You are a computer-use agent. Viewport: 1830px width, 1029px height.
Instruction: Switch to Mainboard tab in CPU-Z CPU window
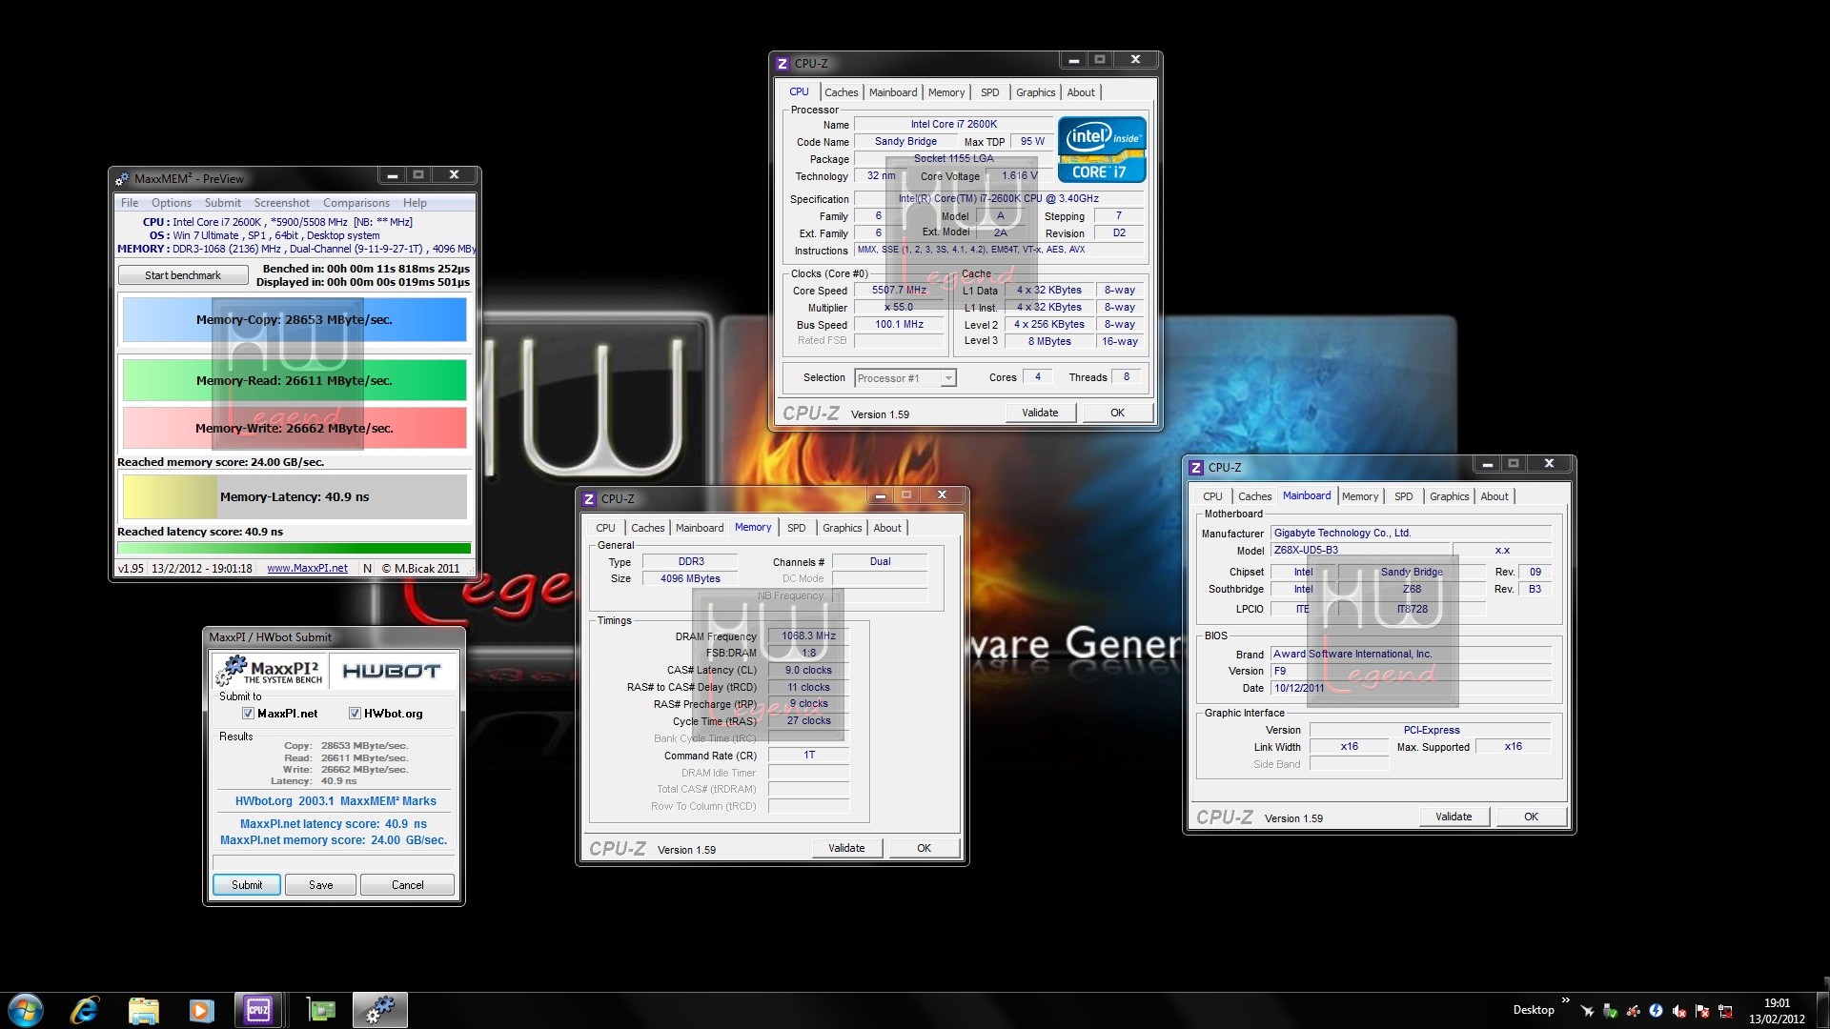pos(893,92)
